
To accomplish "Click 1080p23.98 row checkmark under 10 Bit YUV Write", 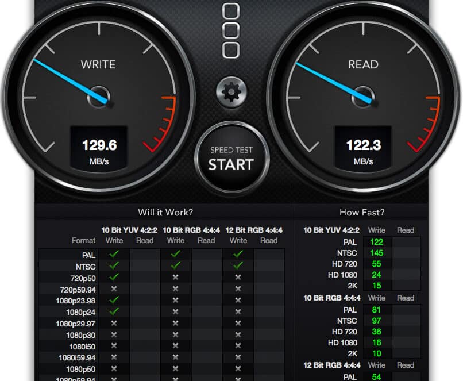I will pyautogui.click(x=114, y=300).
